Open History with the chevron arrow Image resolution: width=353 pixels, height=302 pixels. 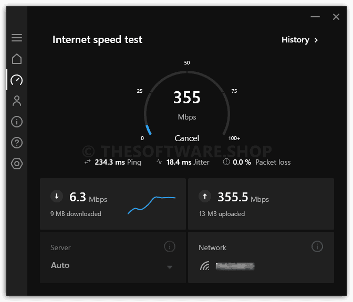coord(316,40)
